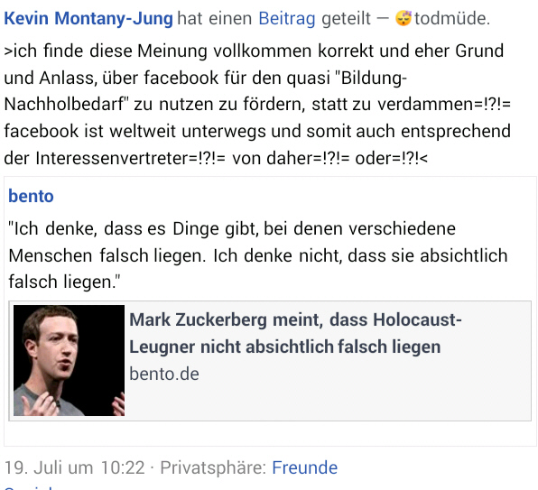Click the word geteilt in the header
This screenshot has height=490, width=538.
click(347, 19)
